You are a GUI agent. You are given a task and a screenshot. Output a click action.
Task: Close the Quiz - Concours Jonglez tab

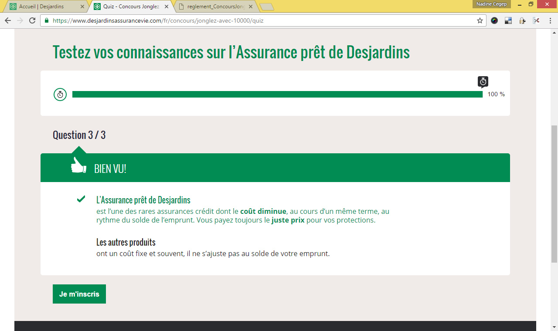(166, 7)
